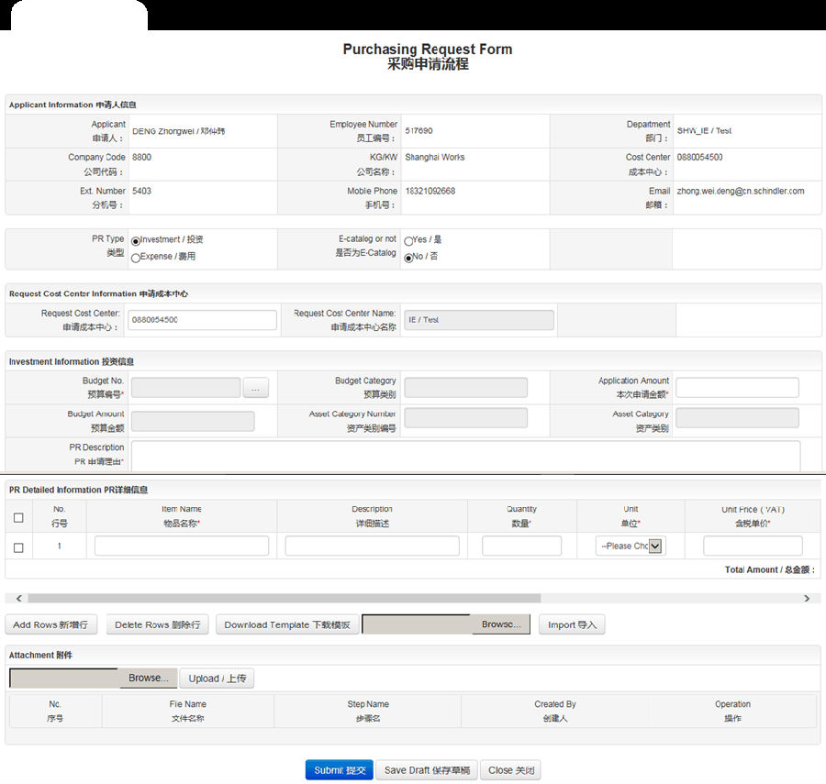Focus the Application Amount input

(737, 388)
